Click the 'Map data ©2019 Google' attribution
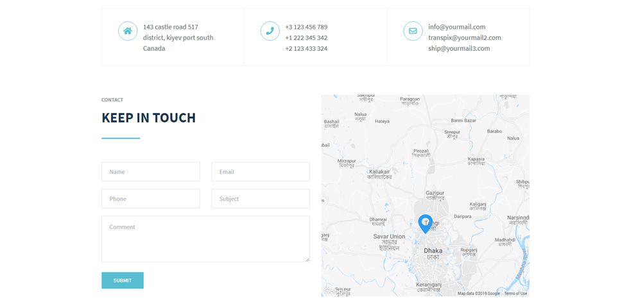 [x=479, y=294]
